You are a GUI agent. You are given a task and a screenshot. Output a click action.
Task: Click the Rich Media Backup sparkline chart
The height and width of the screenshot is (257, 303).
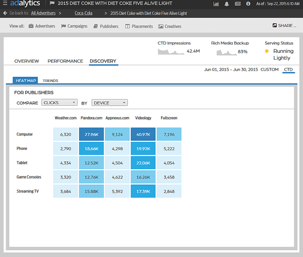227,52
